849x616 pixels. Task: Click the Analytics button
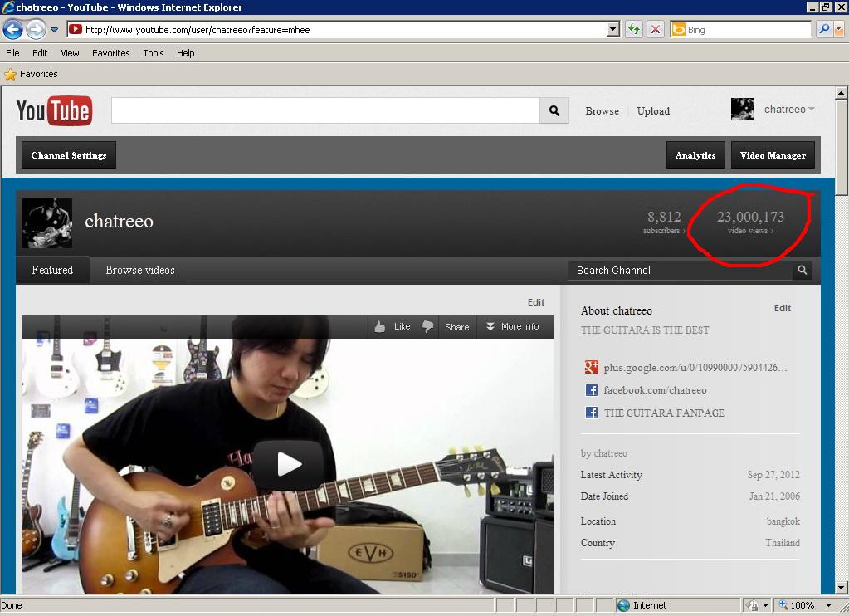coord(695,155)
